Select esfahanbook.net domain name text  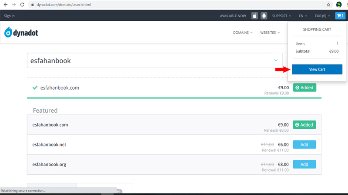click(x=49, y=145)
